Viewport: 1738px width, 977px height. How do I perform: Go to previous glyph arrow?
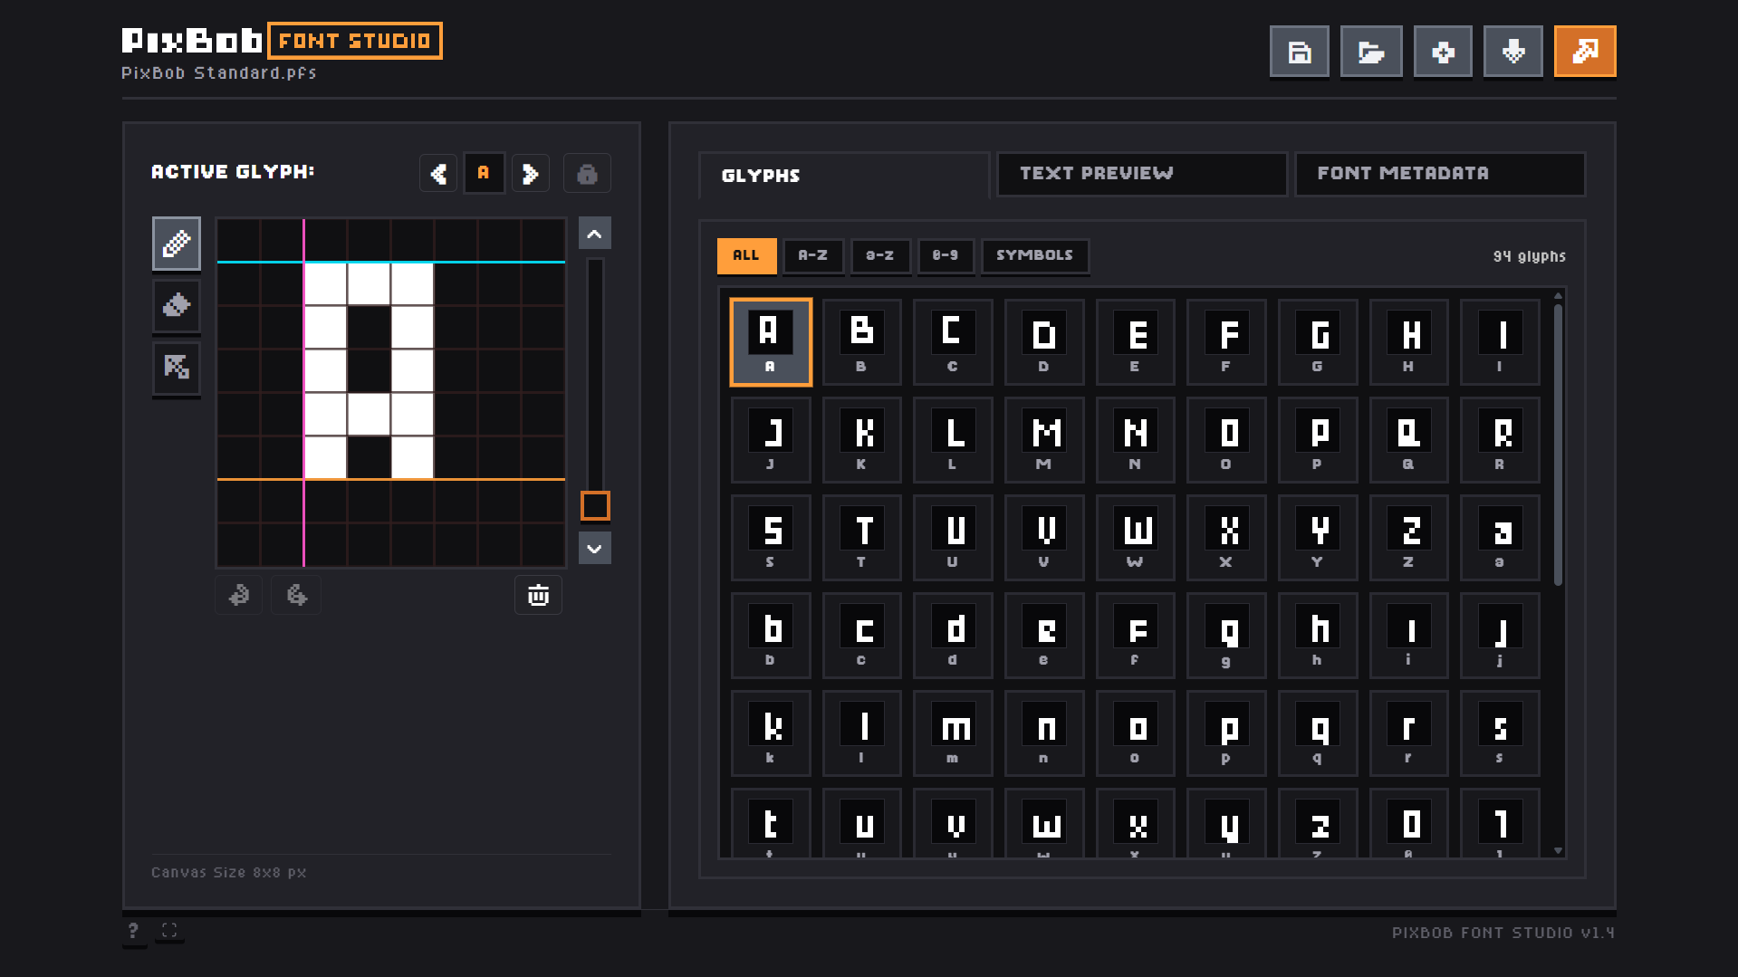(438, 173)
